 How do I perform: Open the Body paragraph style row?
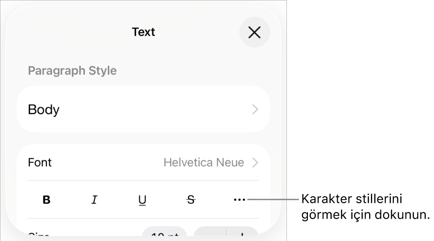click(x=137, y=109)
